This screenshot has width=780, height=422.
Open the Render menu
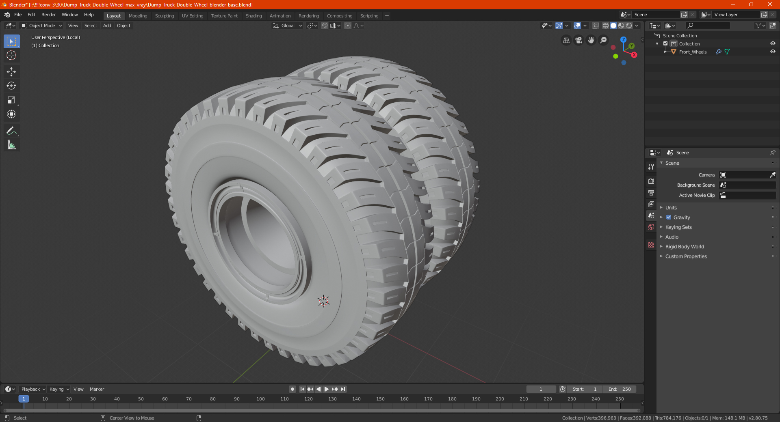coord(48,15)
